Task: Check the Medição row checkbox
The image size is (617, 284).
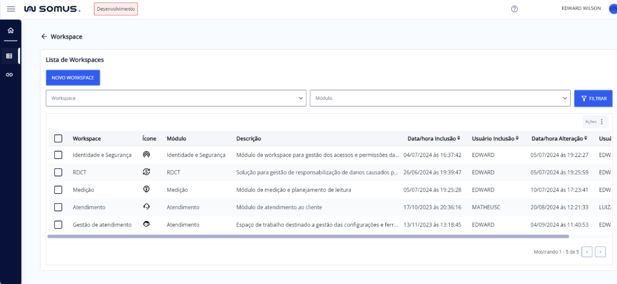Action: pyautogui.click(x=58, y=189)
